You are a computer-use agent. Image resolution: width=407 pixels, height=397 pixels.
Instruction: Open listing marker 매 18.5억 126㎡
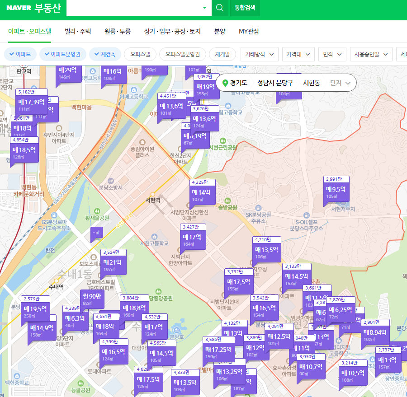coord(24,150)
